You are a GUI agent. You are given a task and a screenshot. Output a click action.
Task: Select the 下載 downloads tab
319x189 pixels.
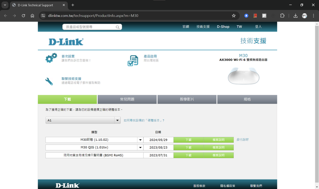pos(67,99)
